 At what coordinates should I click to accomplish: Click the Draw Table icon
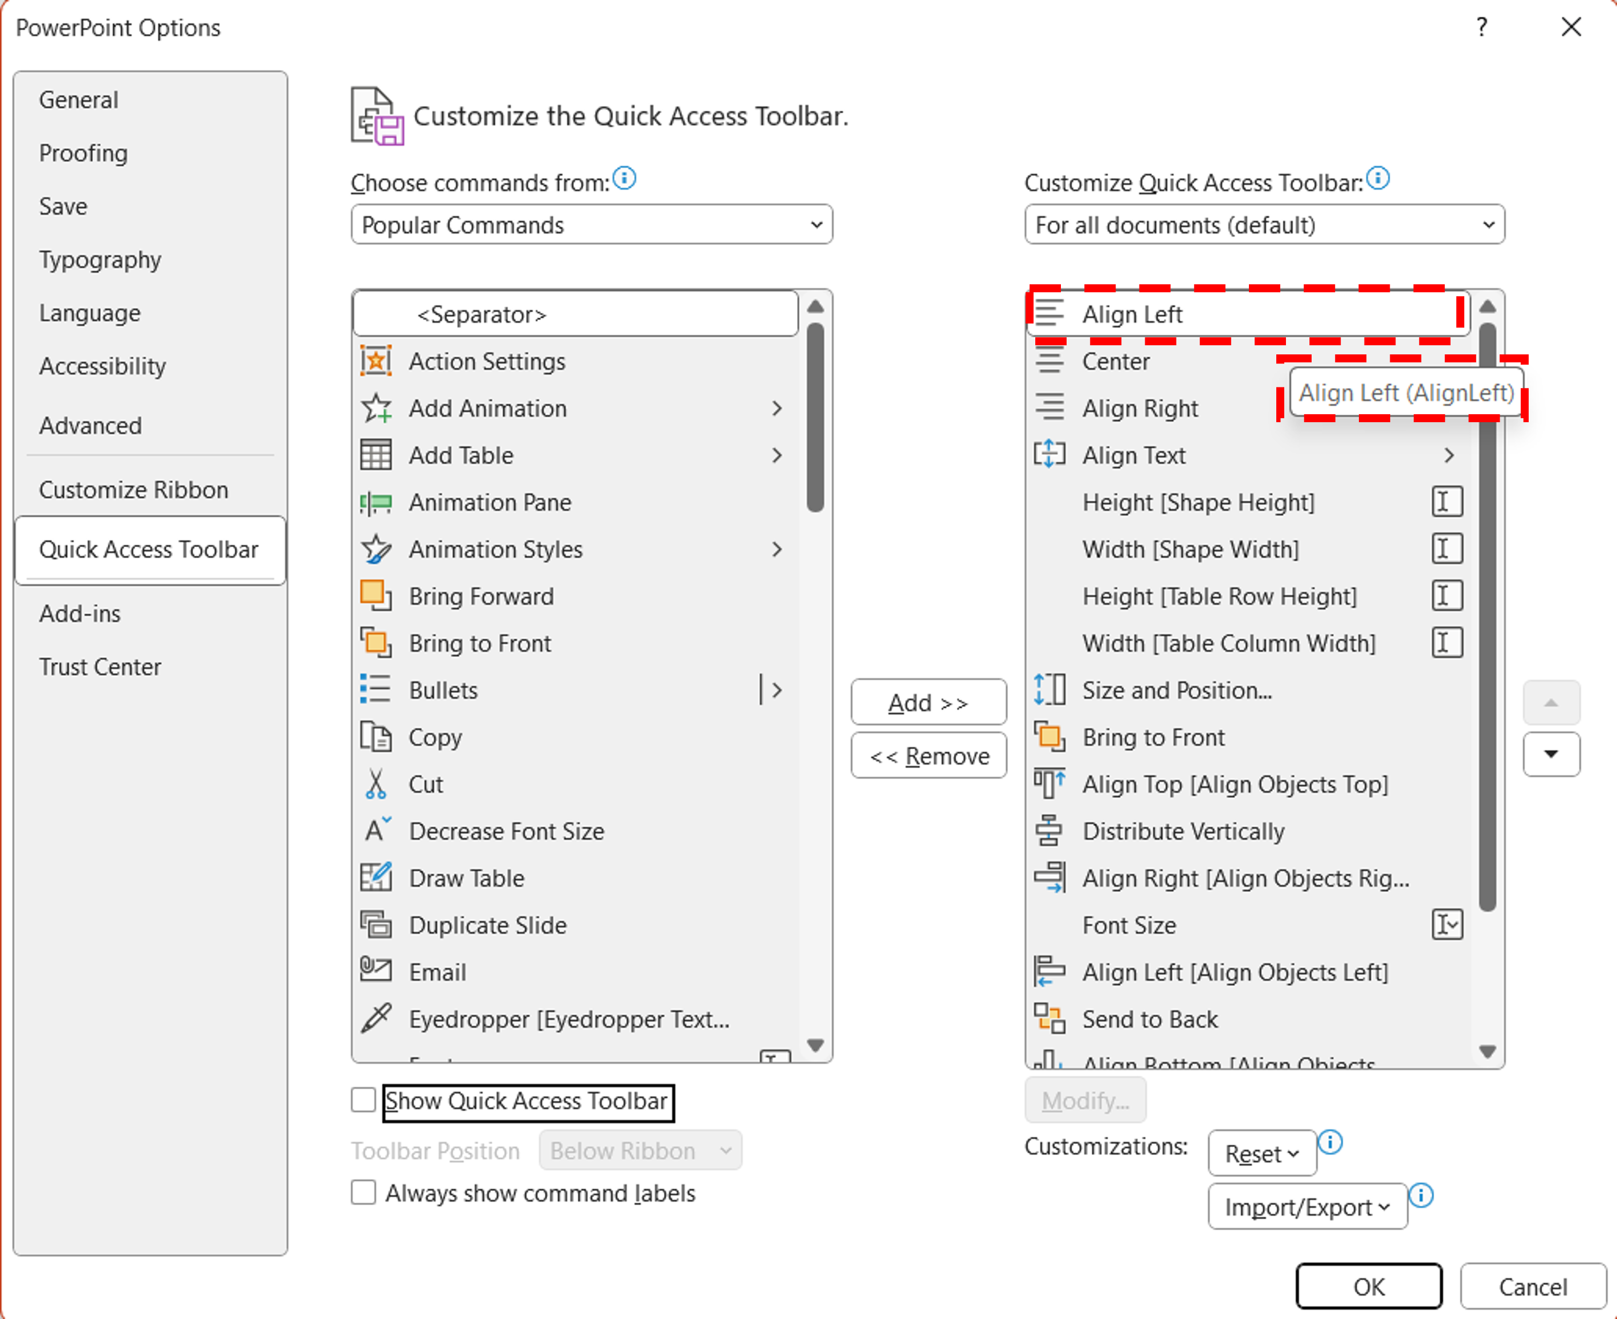pyautogui.click(x=375, y=877)
